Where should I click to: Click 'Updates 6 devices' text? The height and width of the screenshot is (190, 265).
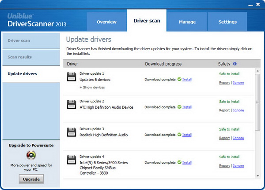[95, 80]
